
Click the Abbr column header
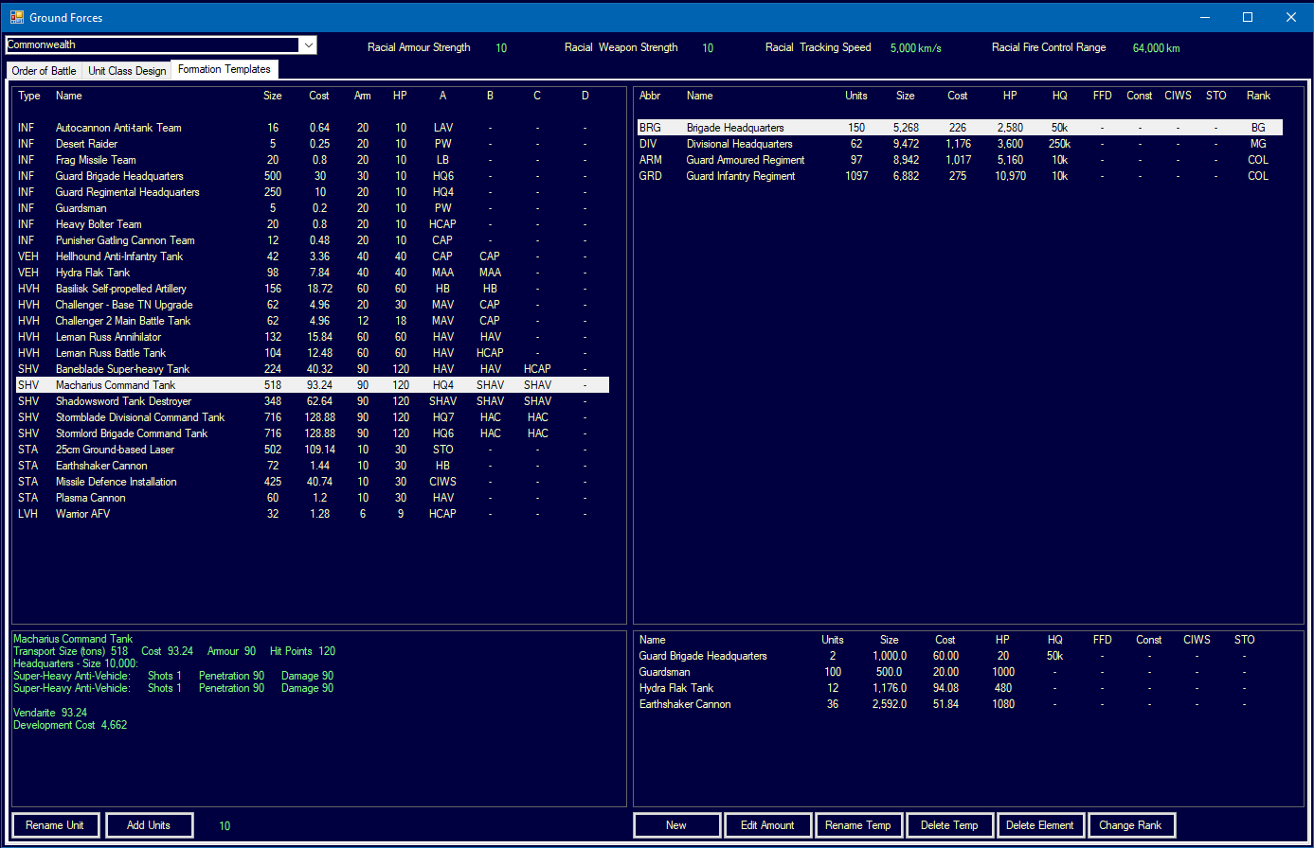(650, 96)
